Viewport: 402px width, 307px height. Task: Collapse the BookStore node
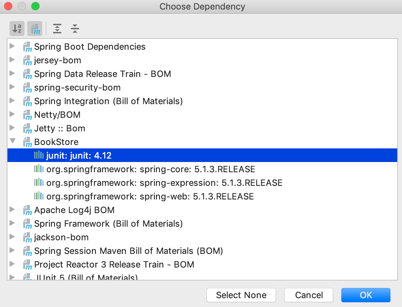coord(13,141)
